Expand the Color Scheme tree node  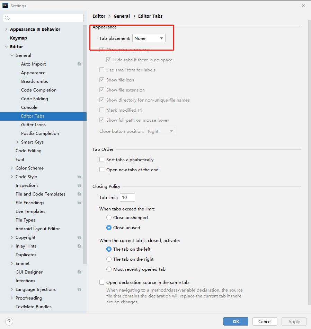click(x=12, y=168)
